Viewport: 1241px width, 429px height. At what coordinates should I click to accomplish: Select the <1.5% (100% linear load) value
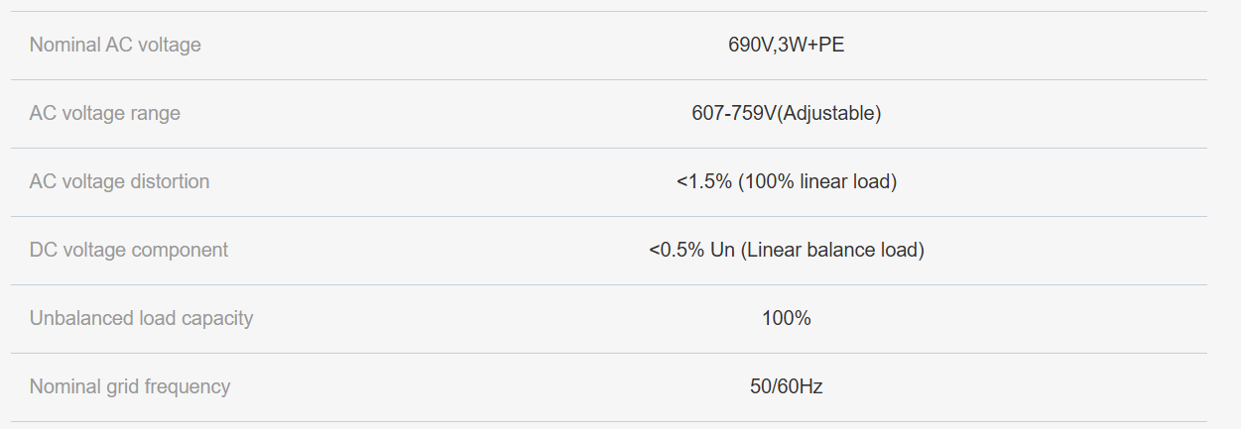point(787,181)
